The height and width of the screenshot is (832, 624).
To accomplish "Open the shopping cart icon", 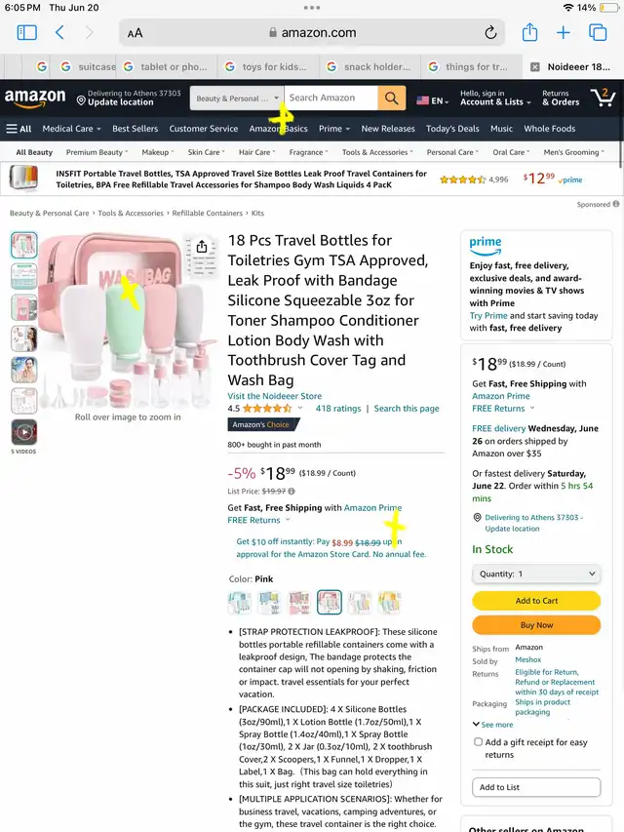I will [x=604, y=98].
